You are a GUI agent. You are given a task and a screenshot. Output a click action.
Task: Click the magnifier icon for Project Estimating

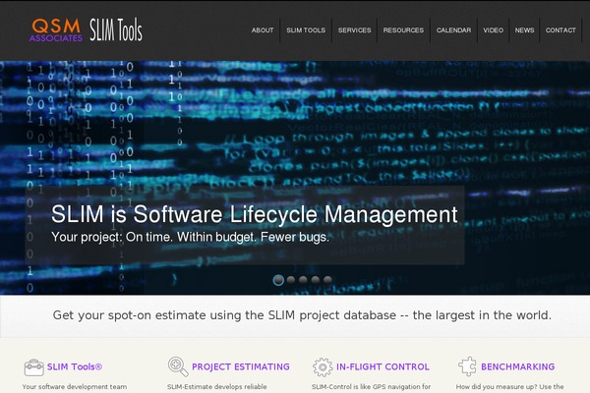[x=178, y=366]
